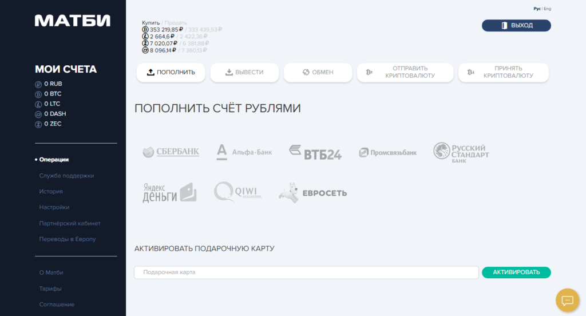
Task: Click dash rate icon at 8 096,14
Action: coord(145,50)
